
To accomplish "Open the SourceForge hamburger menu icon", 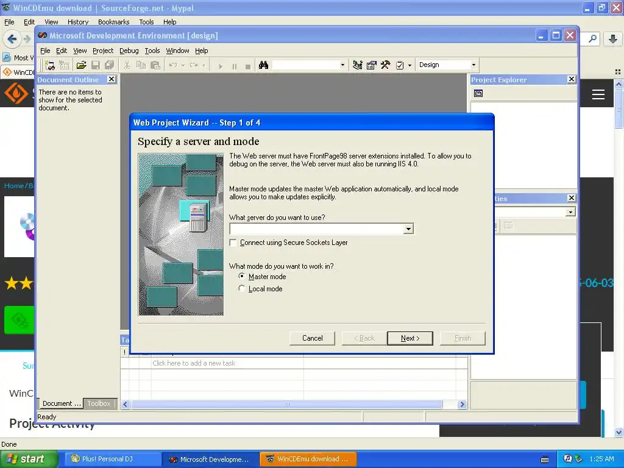I will click(x=598, y=94).
